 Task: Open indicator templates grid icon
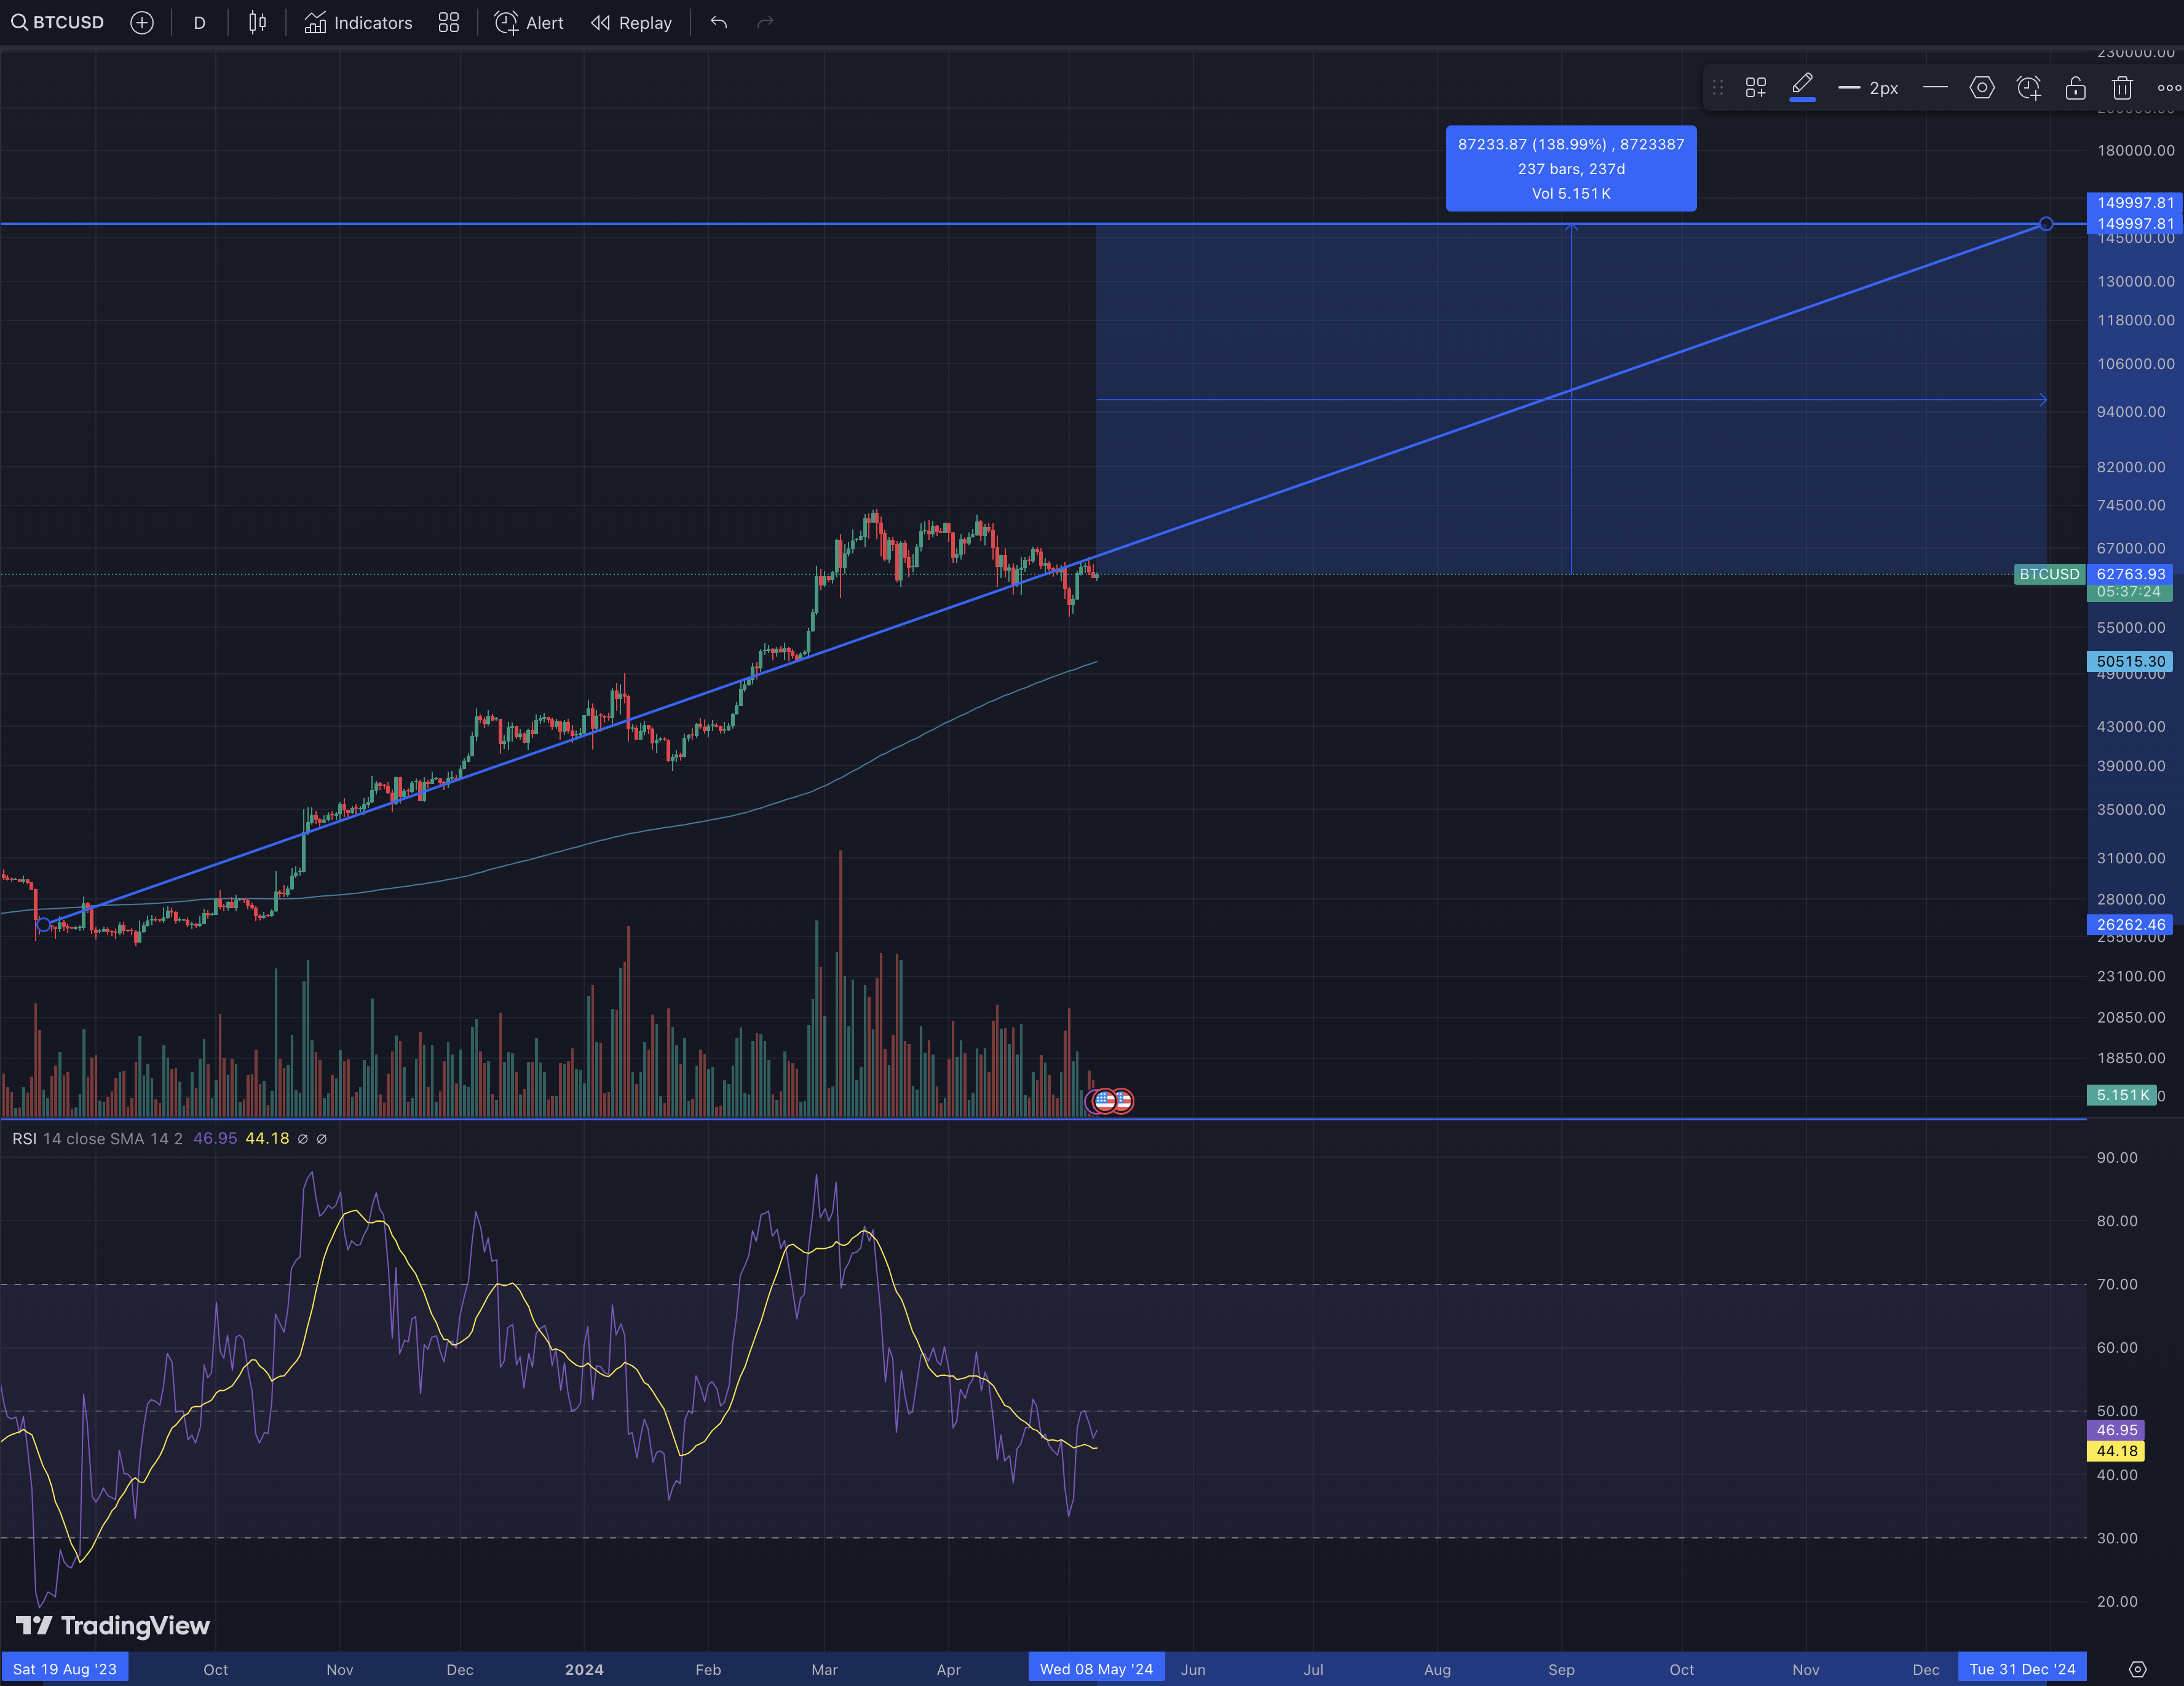pos(449,22)
